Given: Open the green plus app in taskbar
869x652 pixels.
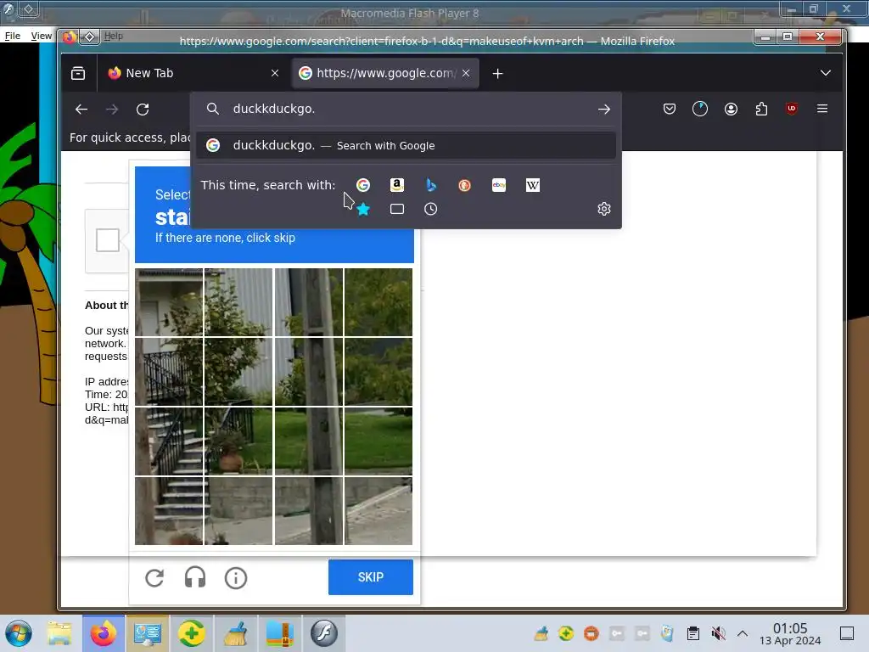Looking at the screenshot, I should tap(191, 633).
